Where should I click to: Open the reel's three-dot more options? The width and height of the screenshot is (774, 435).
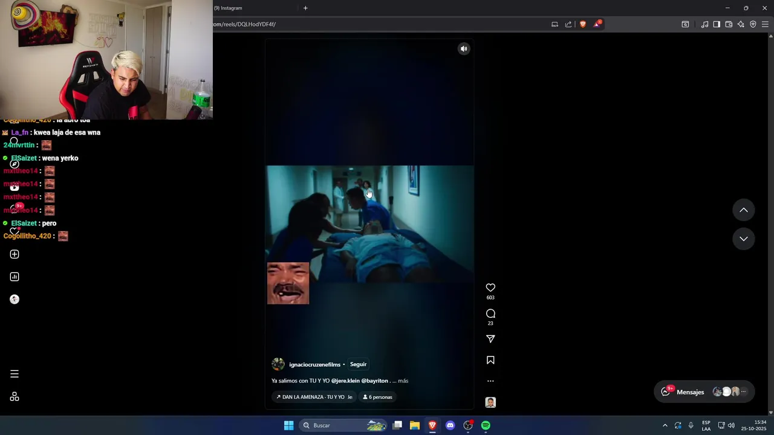[x=490, y=381]
